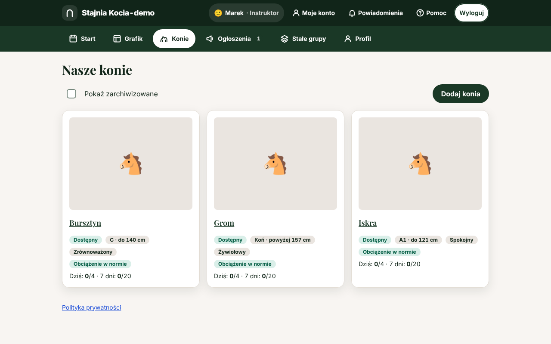This screenshot has height=344, width=551.
Task: Click the layout icon next to Grafik
Action: 117,39
